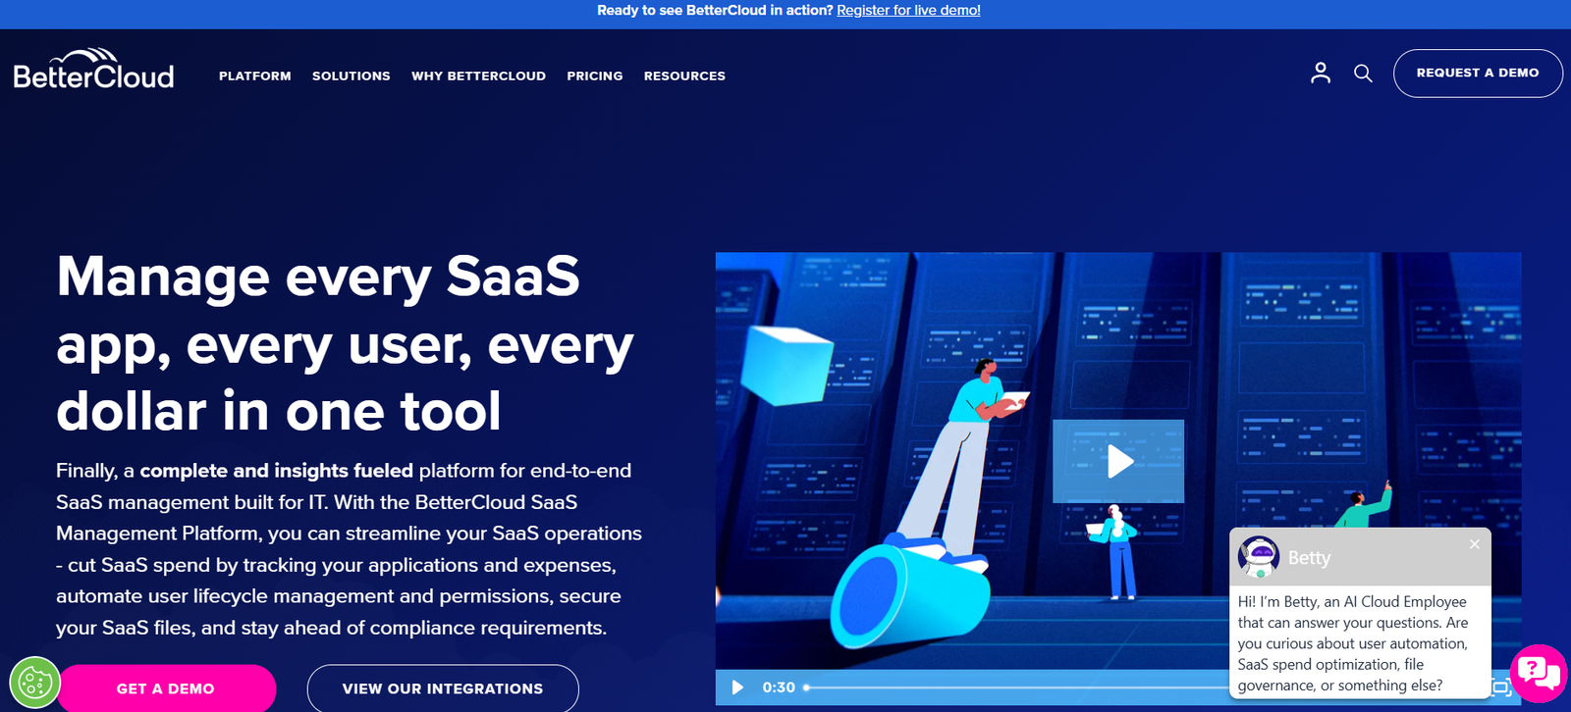Expand the Platform menu
Screen dimensions: 1571x712
(x=254, y=76)
